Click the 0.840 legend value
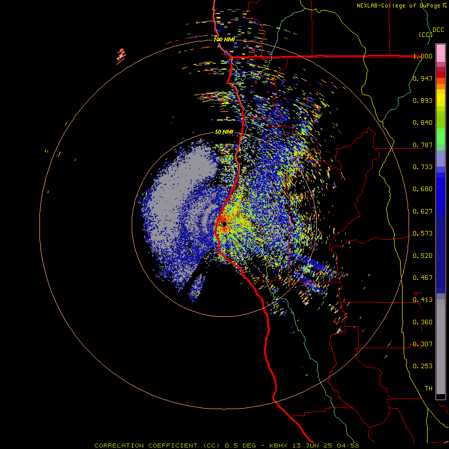Image resolution: width=449 pixels, height=449 pixels. [x=423, y=123]
